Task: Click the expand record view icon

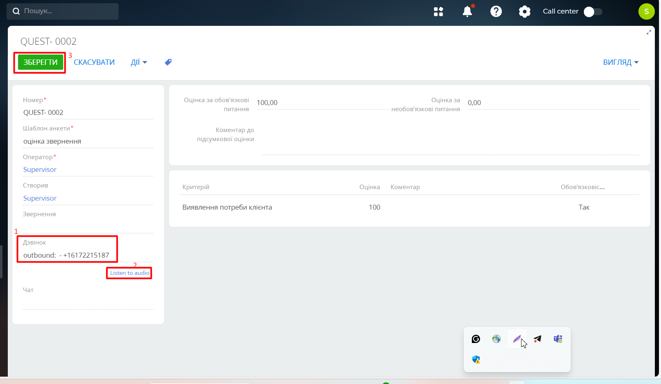Action: point(649,32)
